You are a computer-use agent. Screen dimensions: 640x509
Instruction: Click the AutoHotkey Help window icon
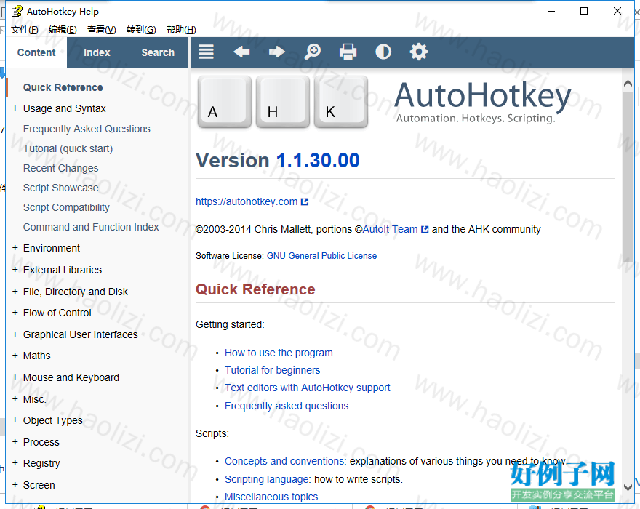pos(17,12)
